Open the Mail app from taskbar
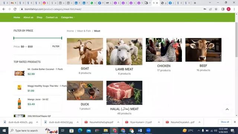Viewport: 238px width, 134px height. click(x=89, y=131)
